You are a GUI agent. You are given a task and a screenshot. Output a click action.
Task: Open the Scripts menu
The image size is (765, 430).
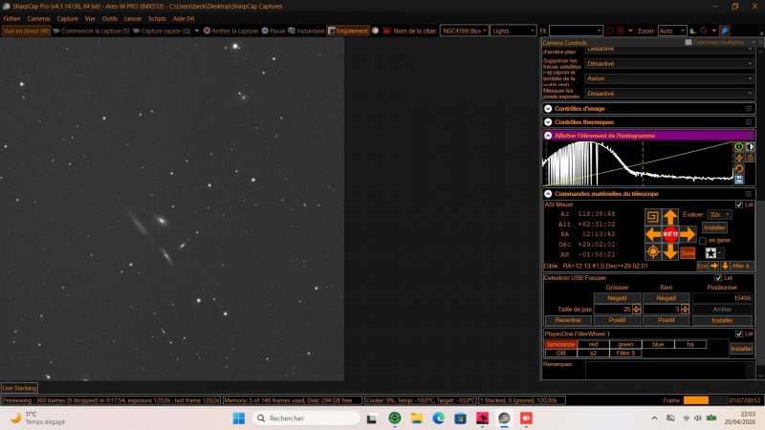coord(157,18)
